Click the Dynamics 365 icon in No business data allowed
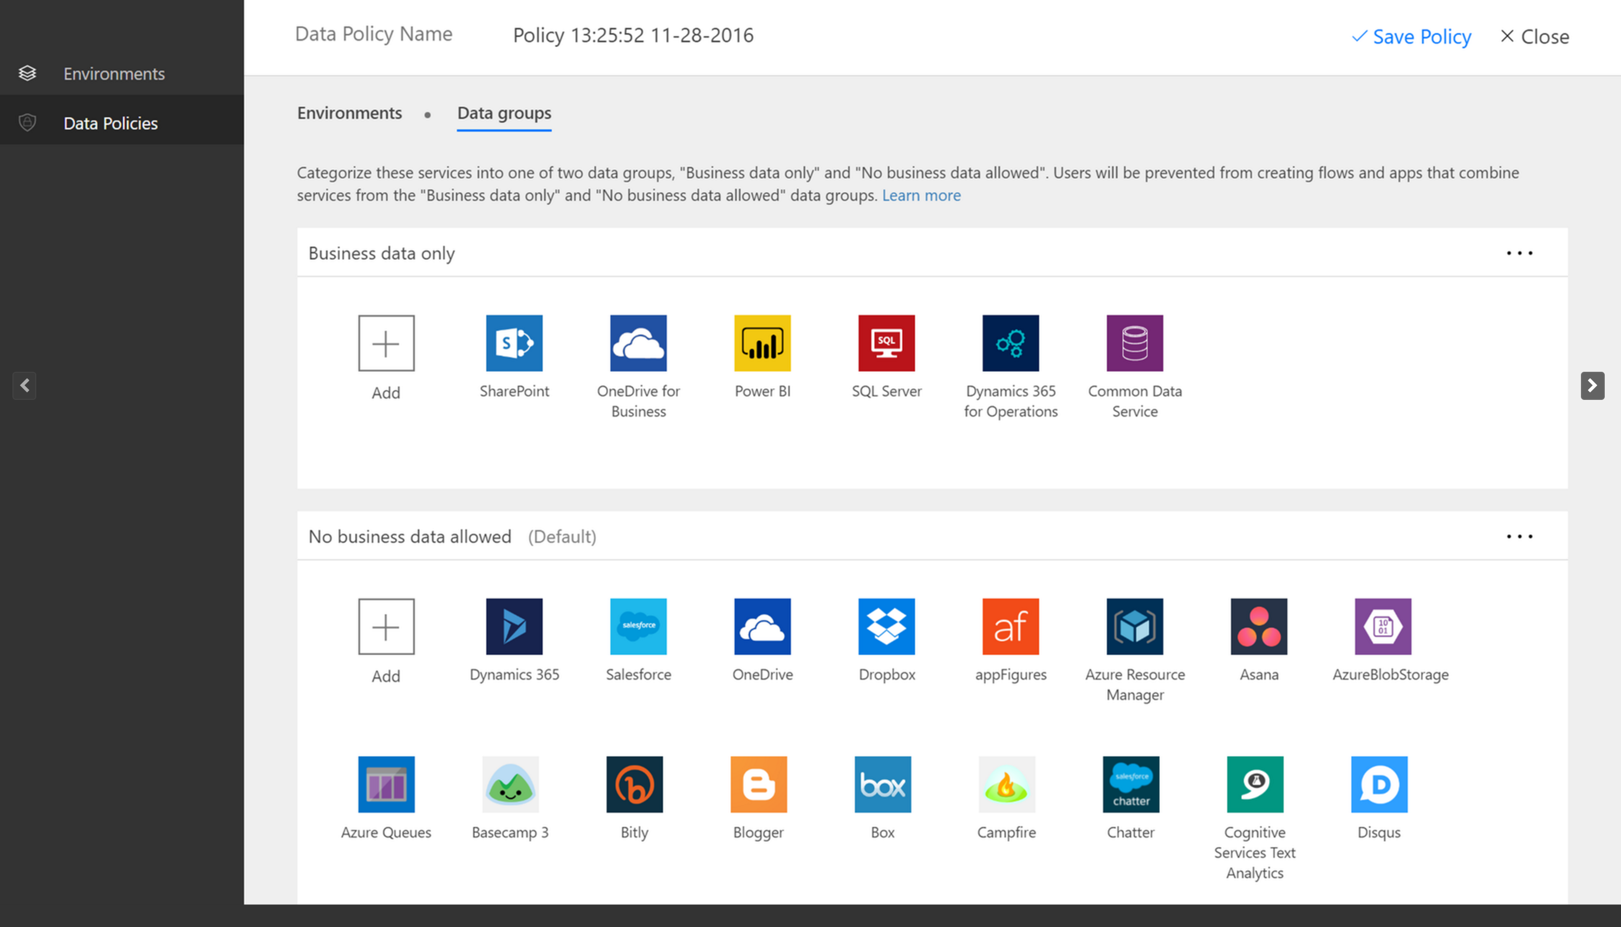Viewport: 1621px width, 927px height. (513, 626)
